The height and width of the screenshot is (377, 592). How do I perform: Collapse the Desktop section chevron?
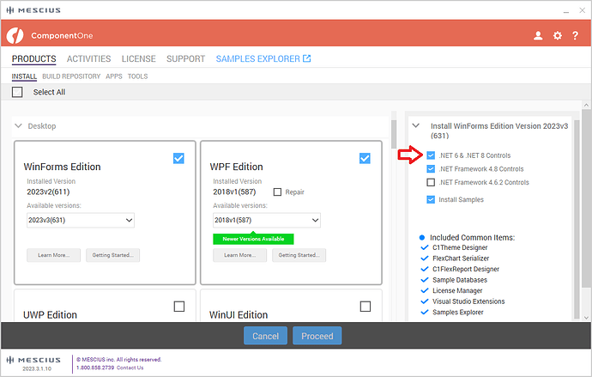[18, 125]
